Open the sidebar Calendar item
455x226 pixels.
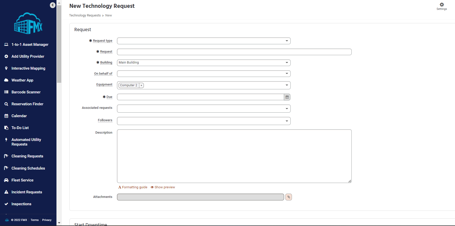[x=19, y=116]
